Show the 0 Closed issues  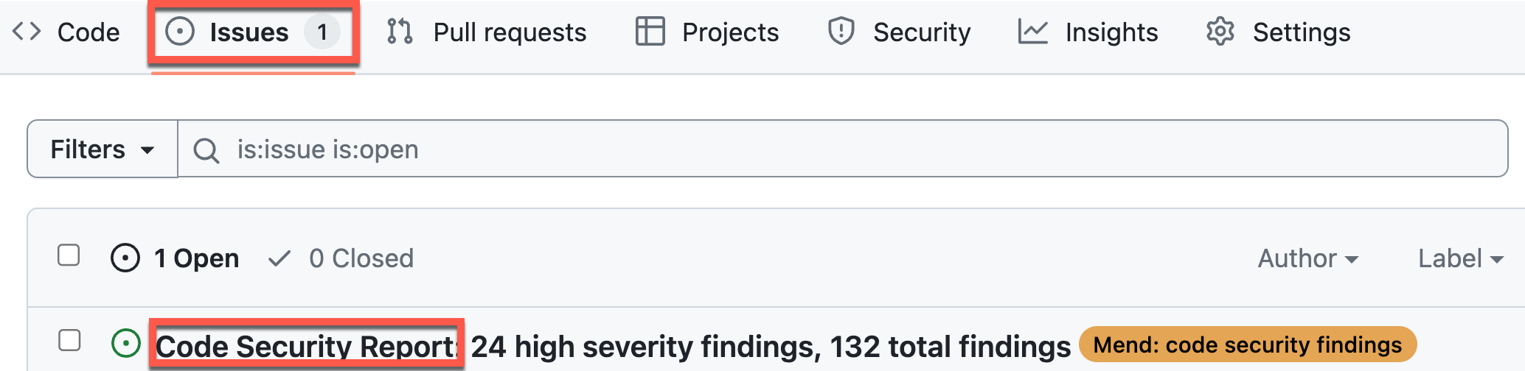[360, 258]
